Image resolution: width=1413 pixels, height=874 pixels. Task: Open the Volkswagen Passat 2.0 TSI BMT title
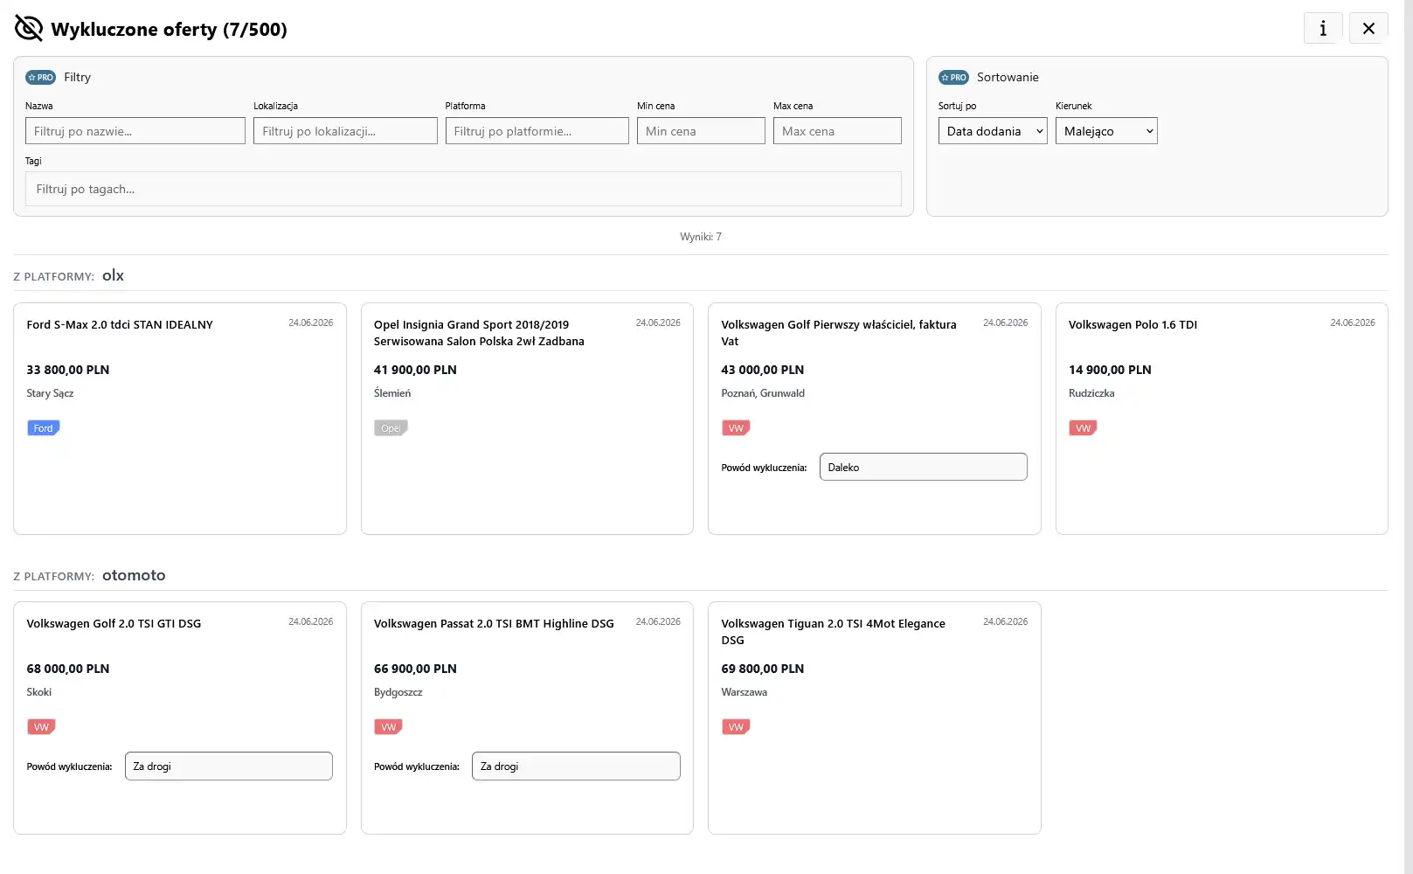tap(494, 623)
